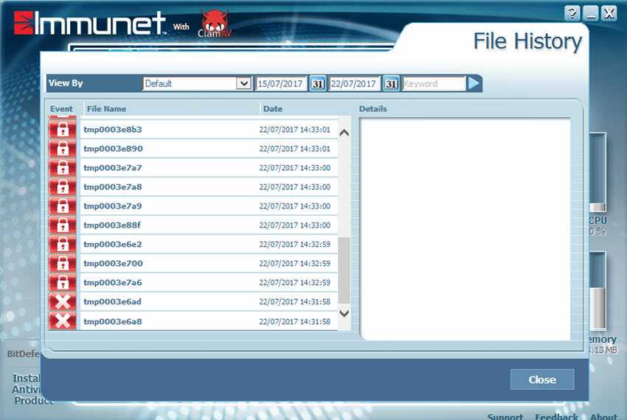The image size is (627, 420).
Task: Expand the View By Default dropdown
Action: tap(243, 84)
